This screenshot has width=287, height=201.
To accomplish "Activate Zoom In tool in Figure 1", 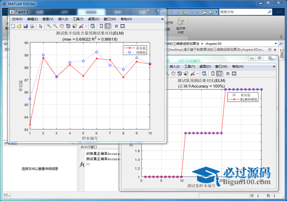I will pyautogui.click(x=49, y=26).
